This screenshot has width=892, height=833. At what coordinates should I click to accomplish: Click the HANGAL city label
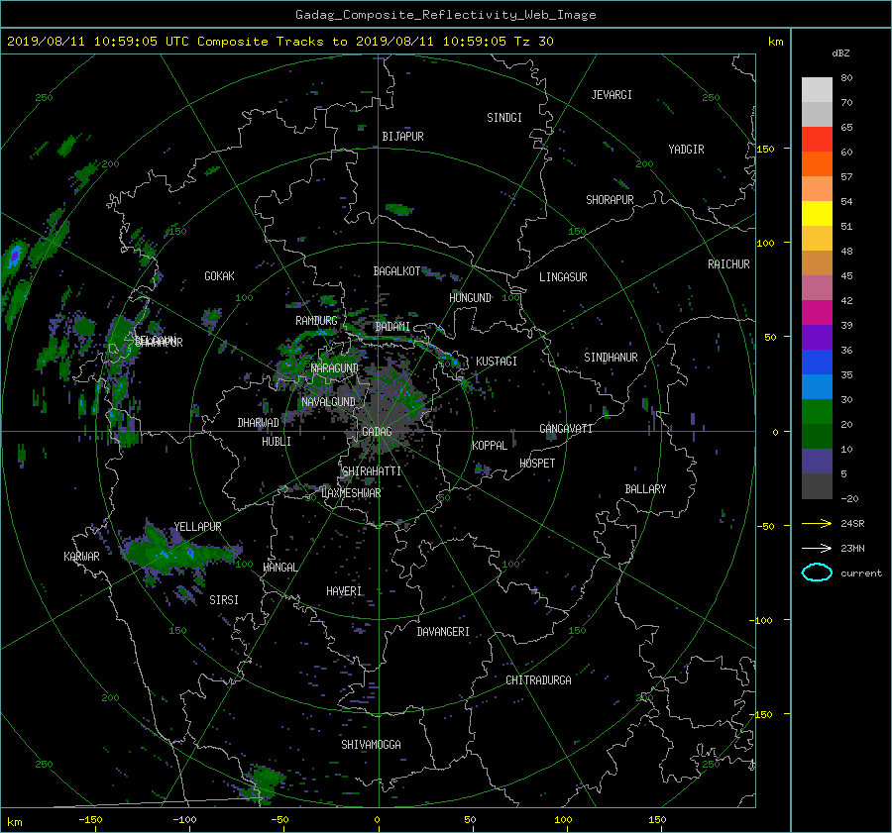(x=279, y=567)
